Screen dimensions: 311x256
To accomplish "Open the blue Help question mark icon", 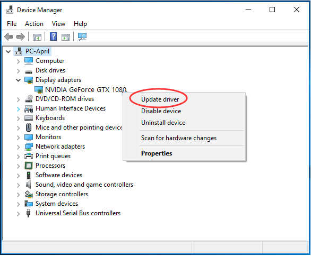I will (53, 36).
